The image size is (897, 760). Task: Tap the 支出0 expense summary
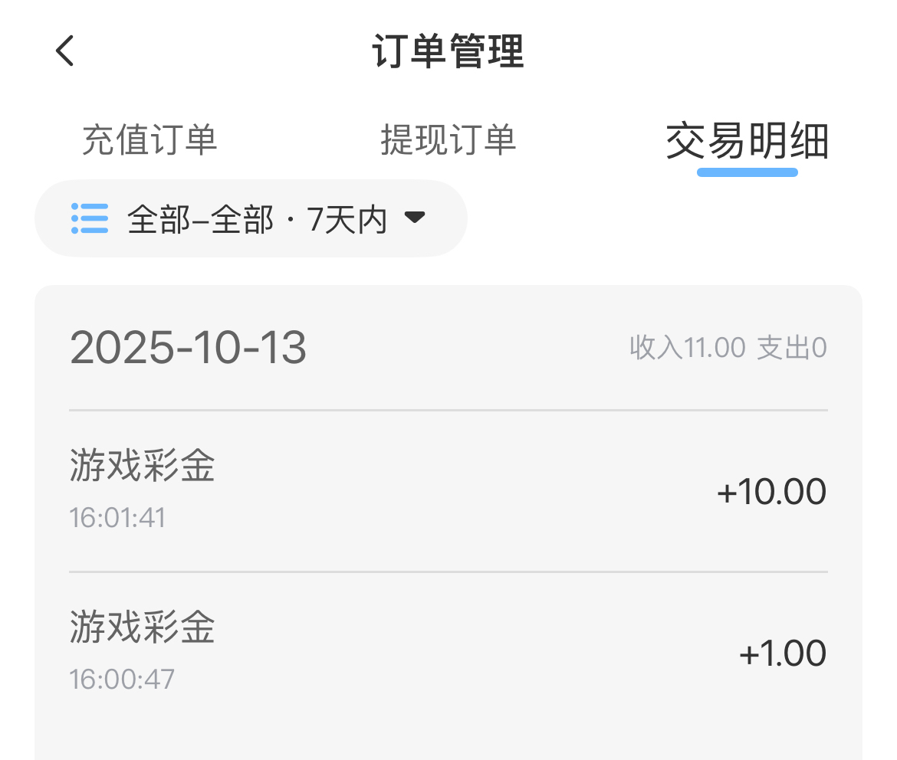tap(791, 348)
